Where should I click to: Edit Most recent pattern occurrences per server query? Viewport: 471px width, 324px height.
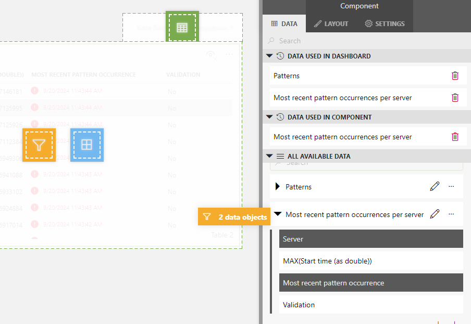[435, 214]
